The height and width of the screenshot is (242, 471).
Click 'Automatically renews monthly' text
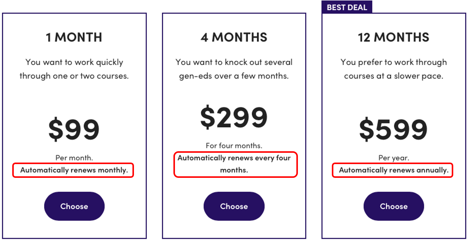point(74,170)
